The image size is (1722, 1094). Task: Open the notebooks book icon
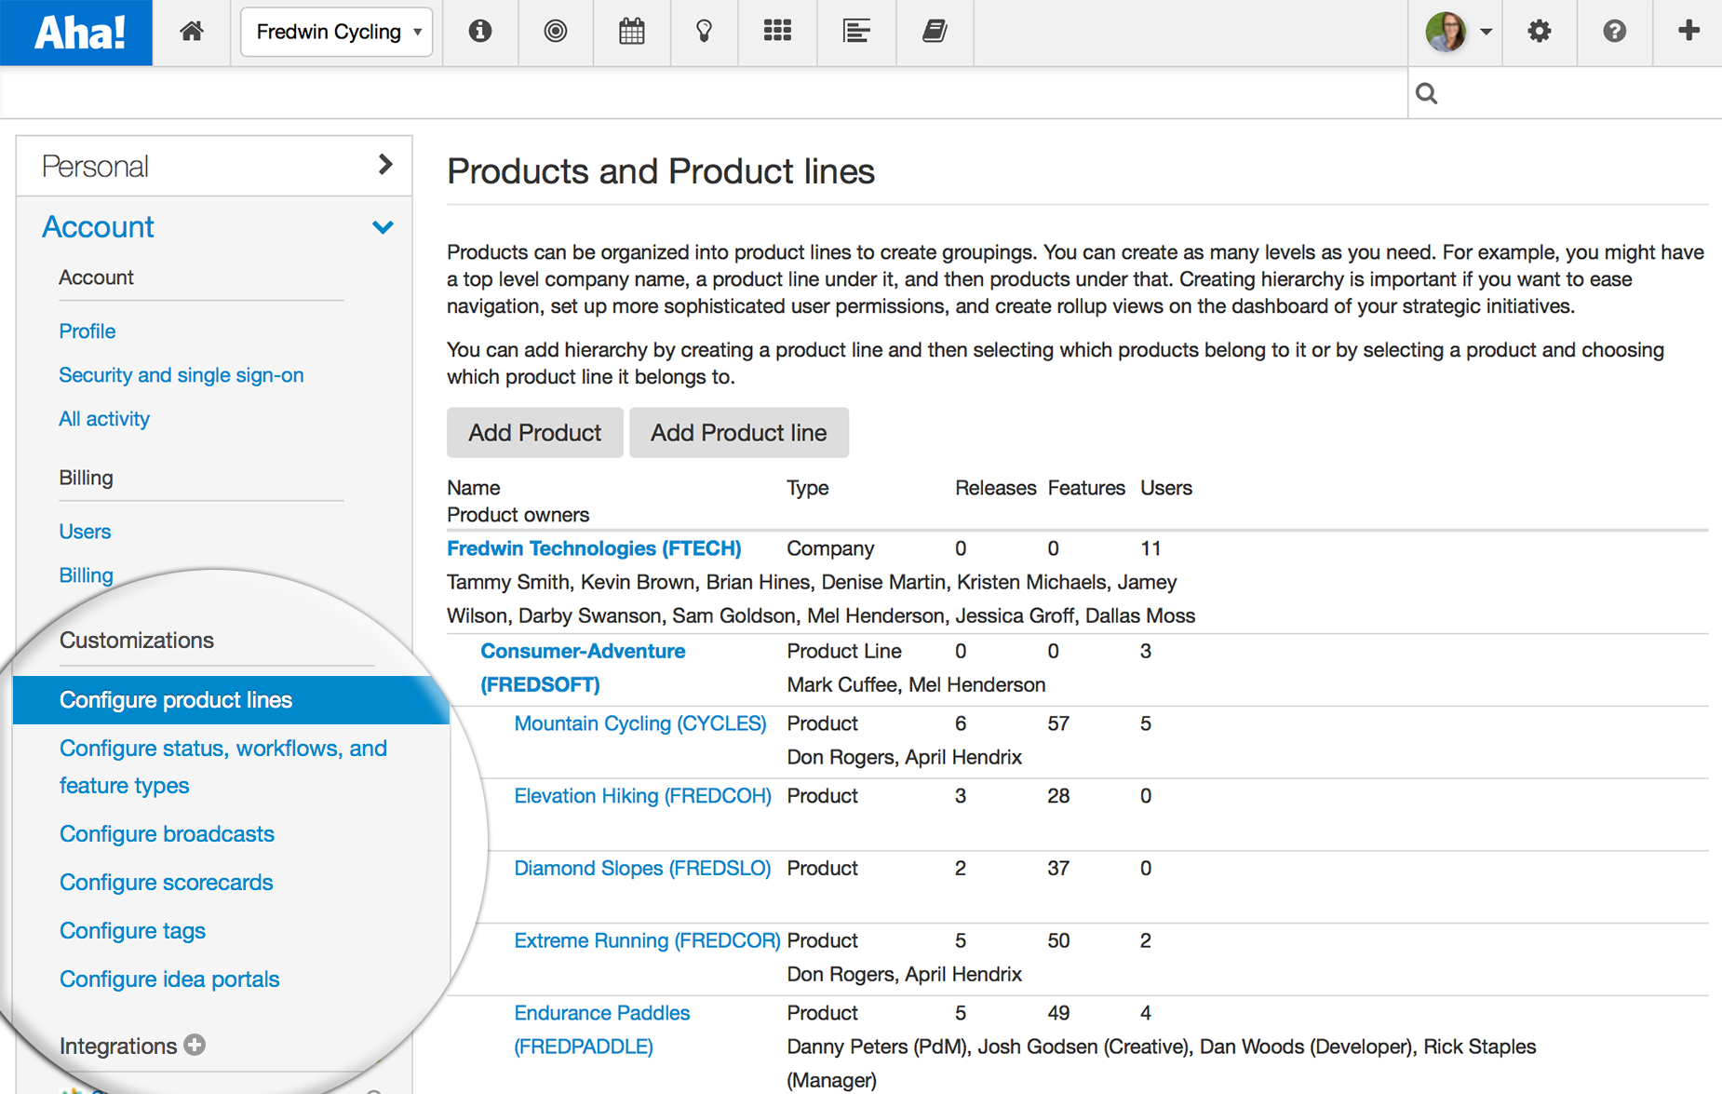pyautogui.click(x=934, y=31)
